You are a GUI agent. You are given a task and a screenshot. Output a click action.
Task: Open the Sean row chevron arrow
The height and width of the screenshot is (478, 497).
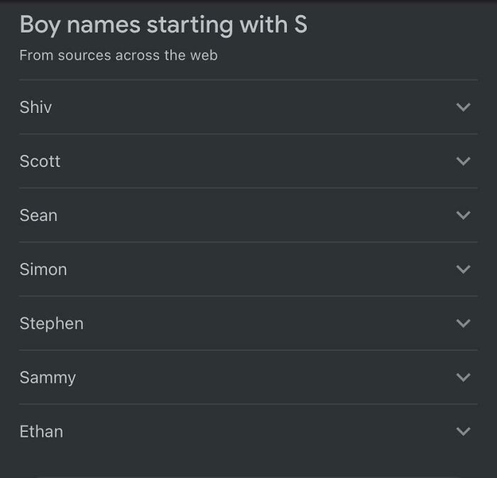463,215
